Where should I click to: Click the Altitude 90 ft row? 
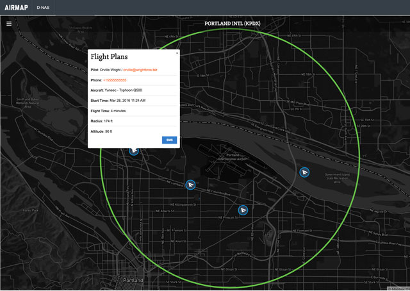click(134, 131)
